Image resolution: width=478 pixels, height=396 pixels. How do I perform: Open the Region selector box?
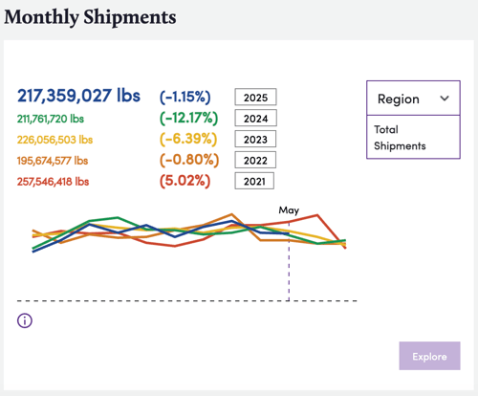[x=413, y=99]
